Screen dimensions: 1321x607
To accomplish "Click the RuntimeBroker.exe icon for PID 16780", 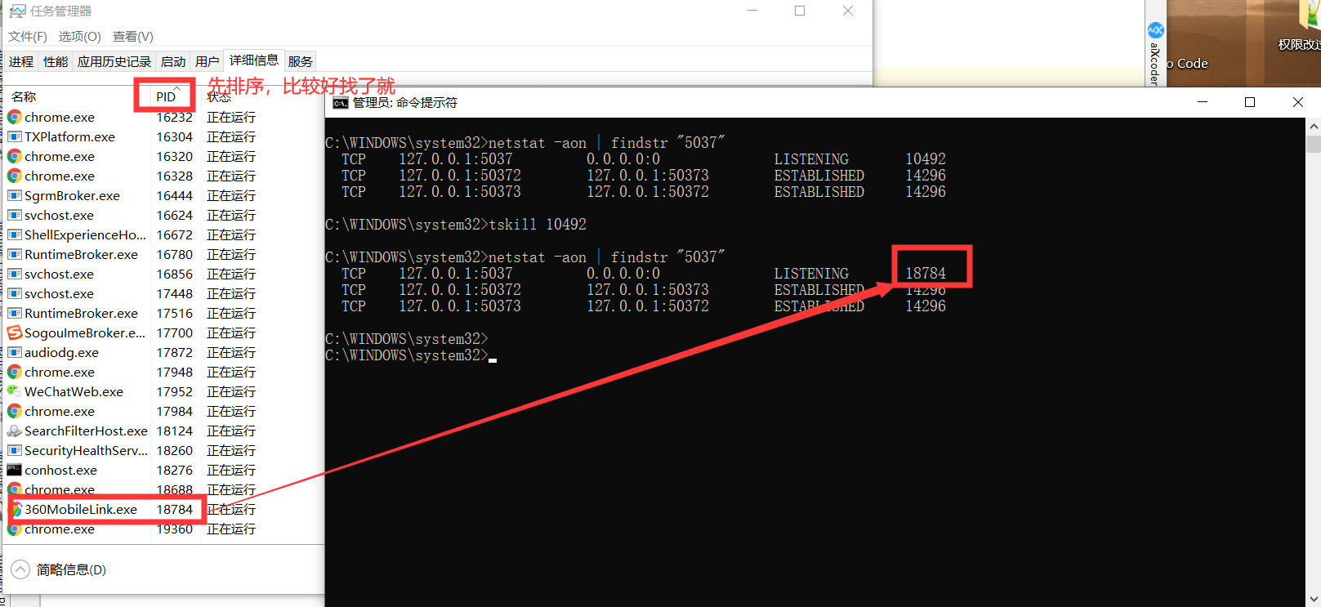I will tap(15, 254).
